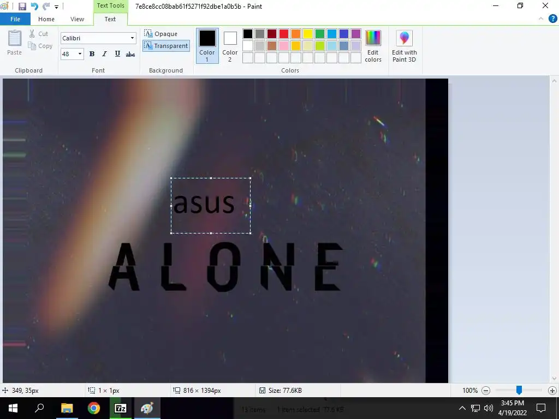Click the Text Tools contextual tab header
Viewport: 559px width, 419px height.
tap(110, 5)
